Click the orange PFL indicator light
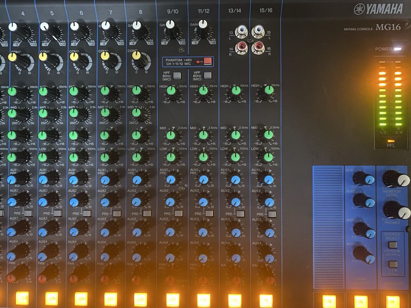The width and height of the screenshot is (411, 308). [391, 141]
